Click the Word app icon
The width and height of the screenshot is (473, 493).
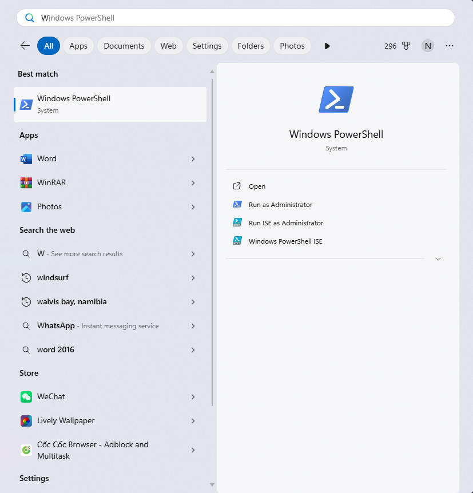click(26, 159)
